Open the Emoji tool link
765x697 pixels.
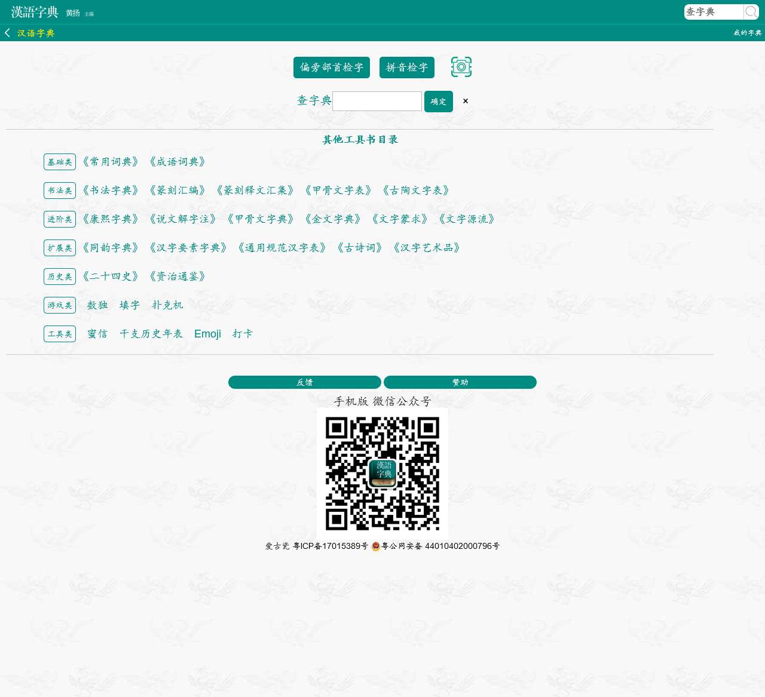click(x=207, y=334)
